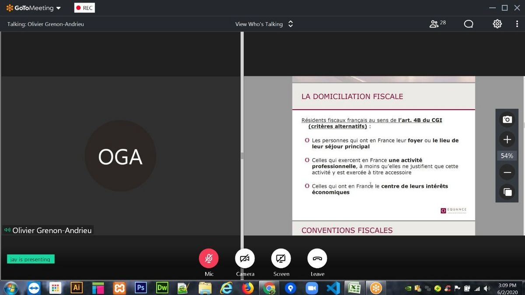The height and width of the screenshot is (295, 525).
Task: Turn on the Camera
Action: (245, 258)
